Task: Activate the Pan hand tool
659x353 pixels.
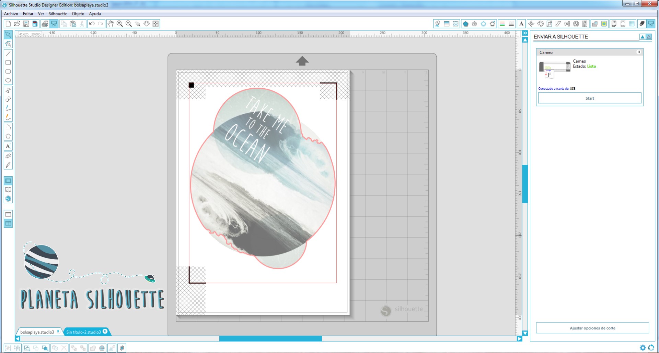Action: pyautogui.click(x=111, y=24)
